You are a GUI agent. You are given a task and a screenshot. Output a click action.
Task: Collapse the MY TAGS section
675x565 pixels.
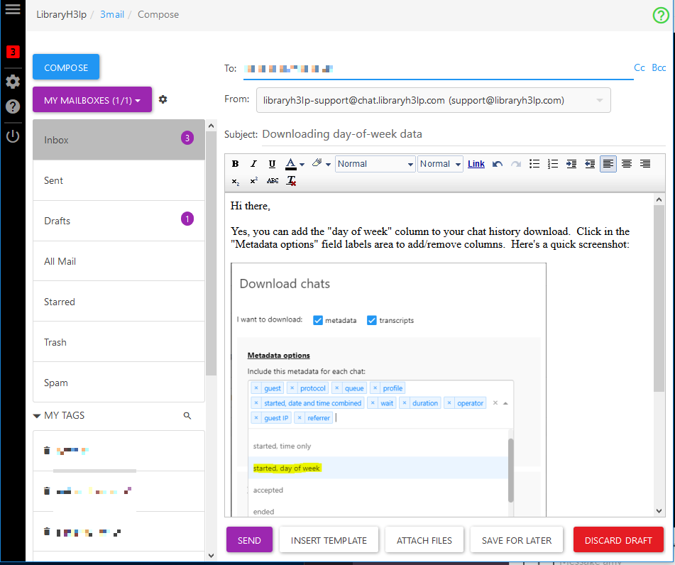[37, 417]
